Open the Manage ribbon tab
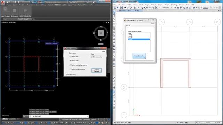Screen dimensions: 223x125 (44, 5)
